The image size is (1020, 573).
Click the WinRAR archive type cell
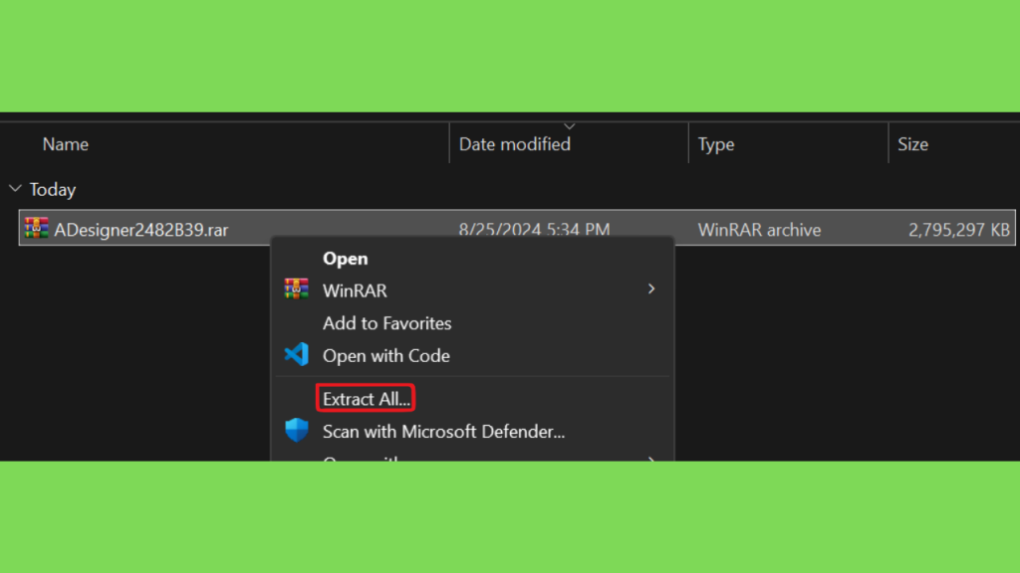(759, 230)
